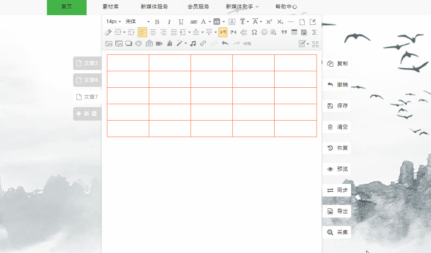Screen dimensions: 431x253
Task: Insert a video with camera icon
Action: (159, 43)
